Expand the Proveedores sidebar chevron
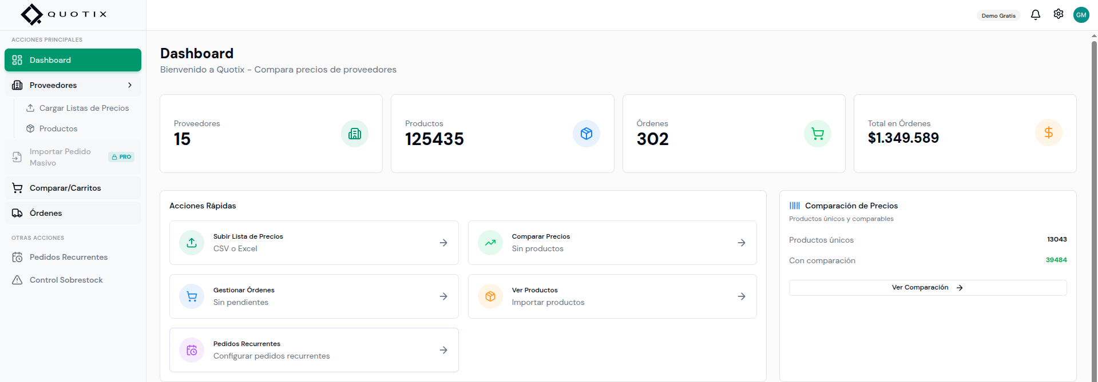Screen dimensions: 1098x382 click(x=130, y=85)
